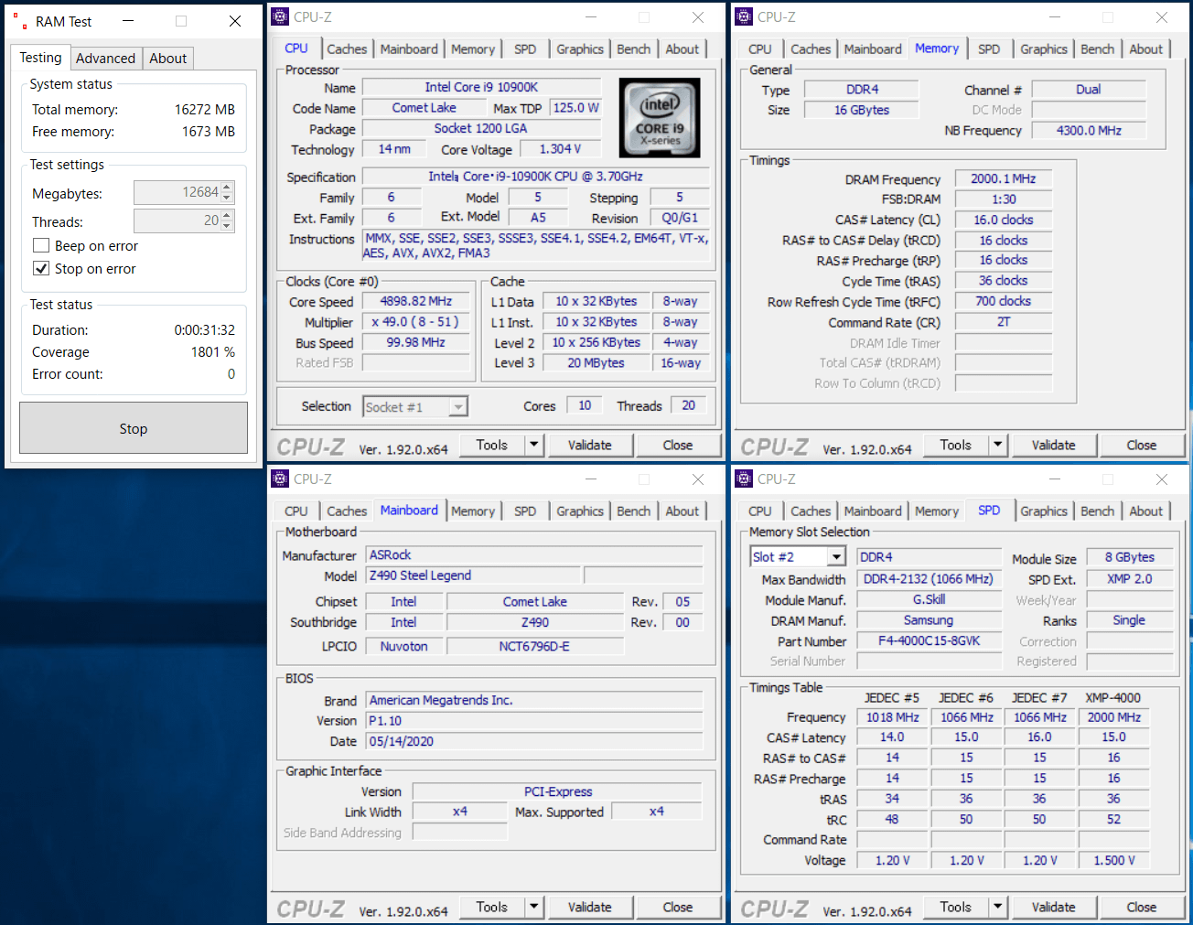Image resolution: width=1193 pixels, height=925 pixels.
Task: Click Close button in the CPU tab window
Action: click(x=678, y=446)
